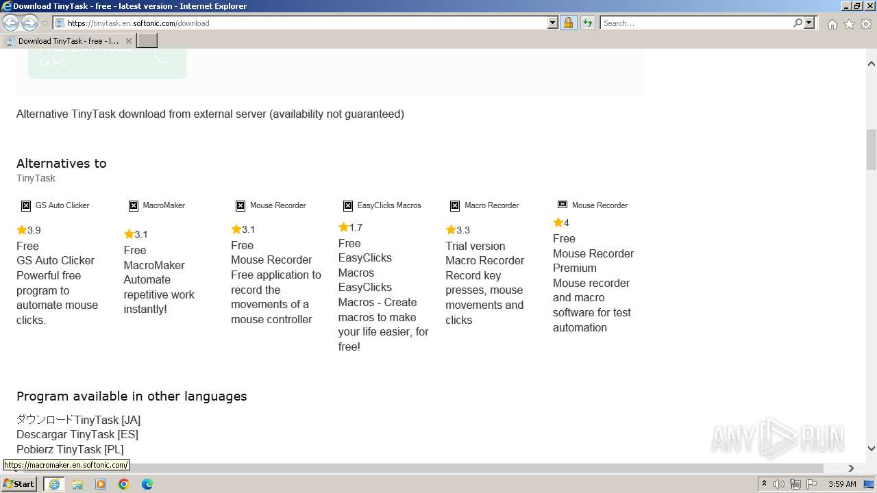The height and width of the screenshot is (493, 877).
Task: Click the network tray icon
Action: point(795,484)
